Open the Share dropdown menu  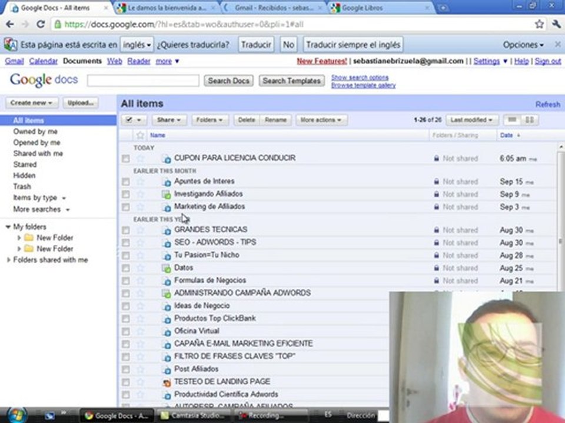point(169,120)
